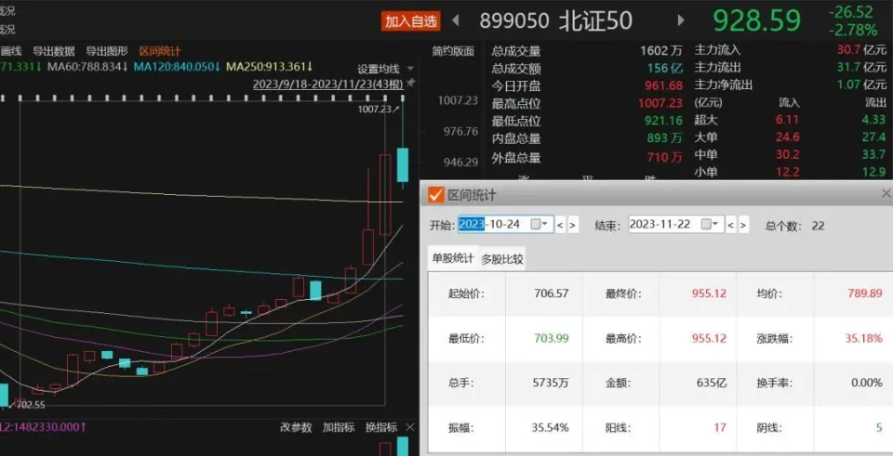This screenshot has height=456, width=893.
Task: Click the pin icon beside date range
Action: (x=410, y=85)
